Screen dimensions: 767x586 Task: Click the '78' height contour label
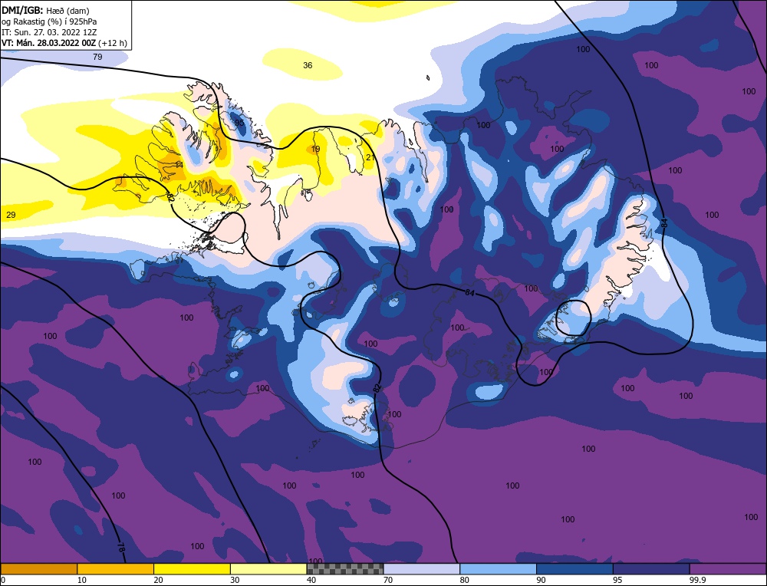point(121,546)
